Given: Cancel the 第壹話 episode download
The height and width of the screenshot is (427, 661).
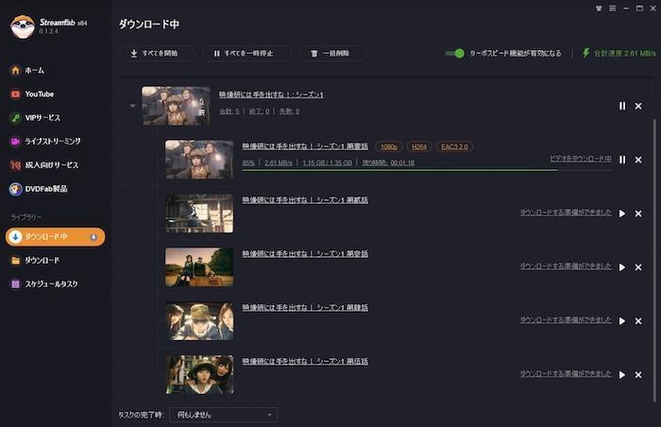Looking at the screenshot, I should tap(638, 160).
